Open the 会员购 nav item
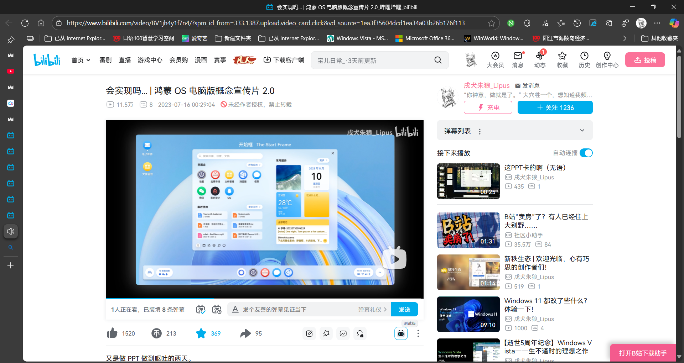The width and height of the screenshot is (684, 363). pos(178,60)
